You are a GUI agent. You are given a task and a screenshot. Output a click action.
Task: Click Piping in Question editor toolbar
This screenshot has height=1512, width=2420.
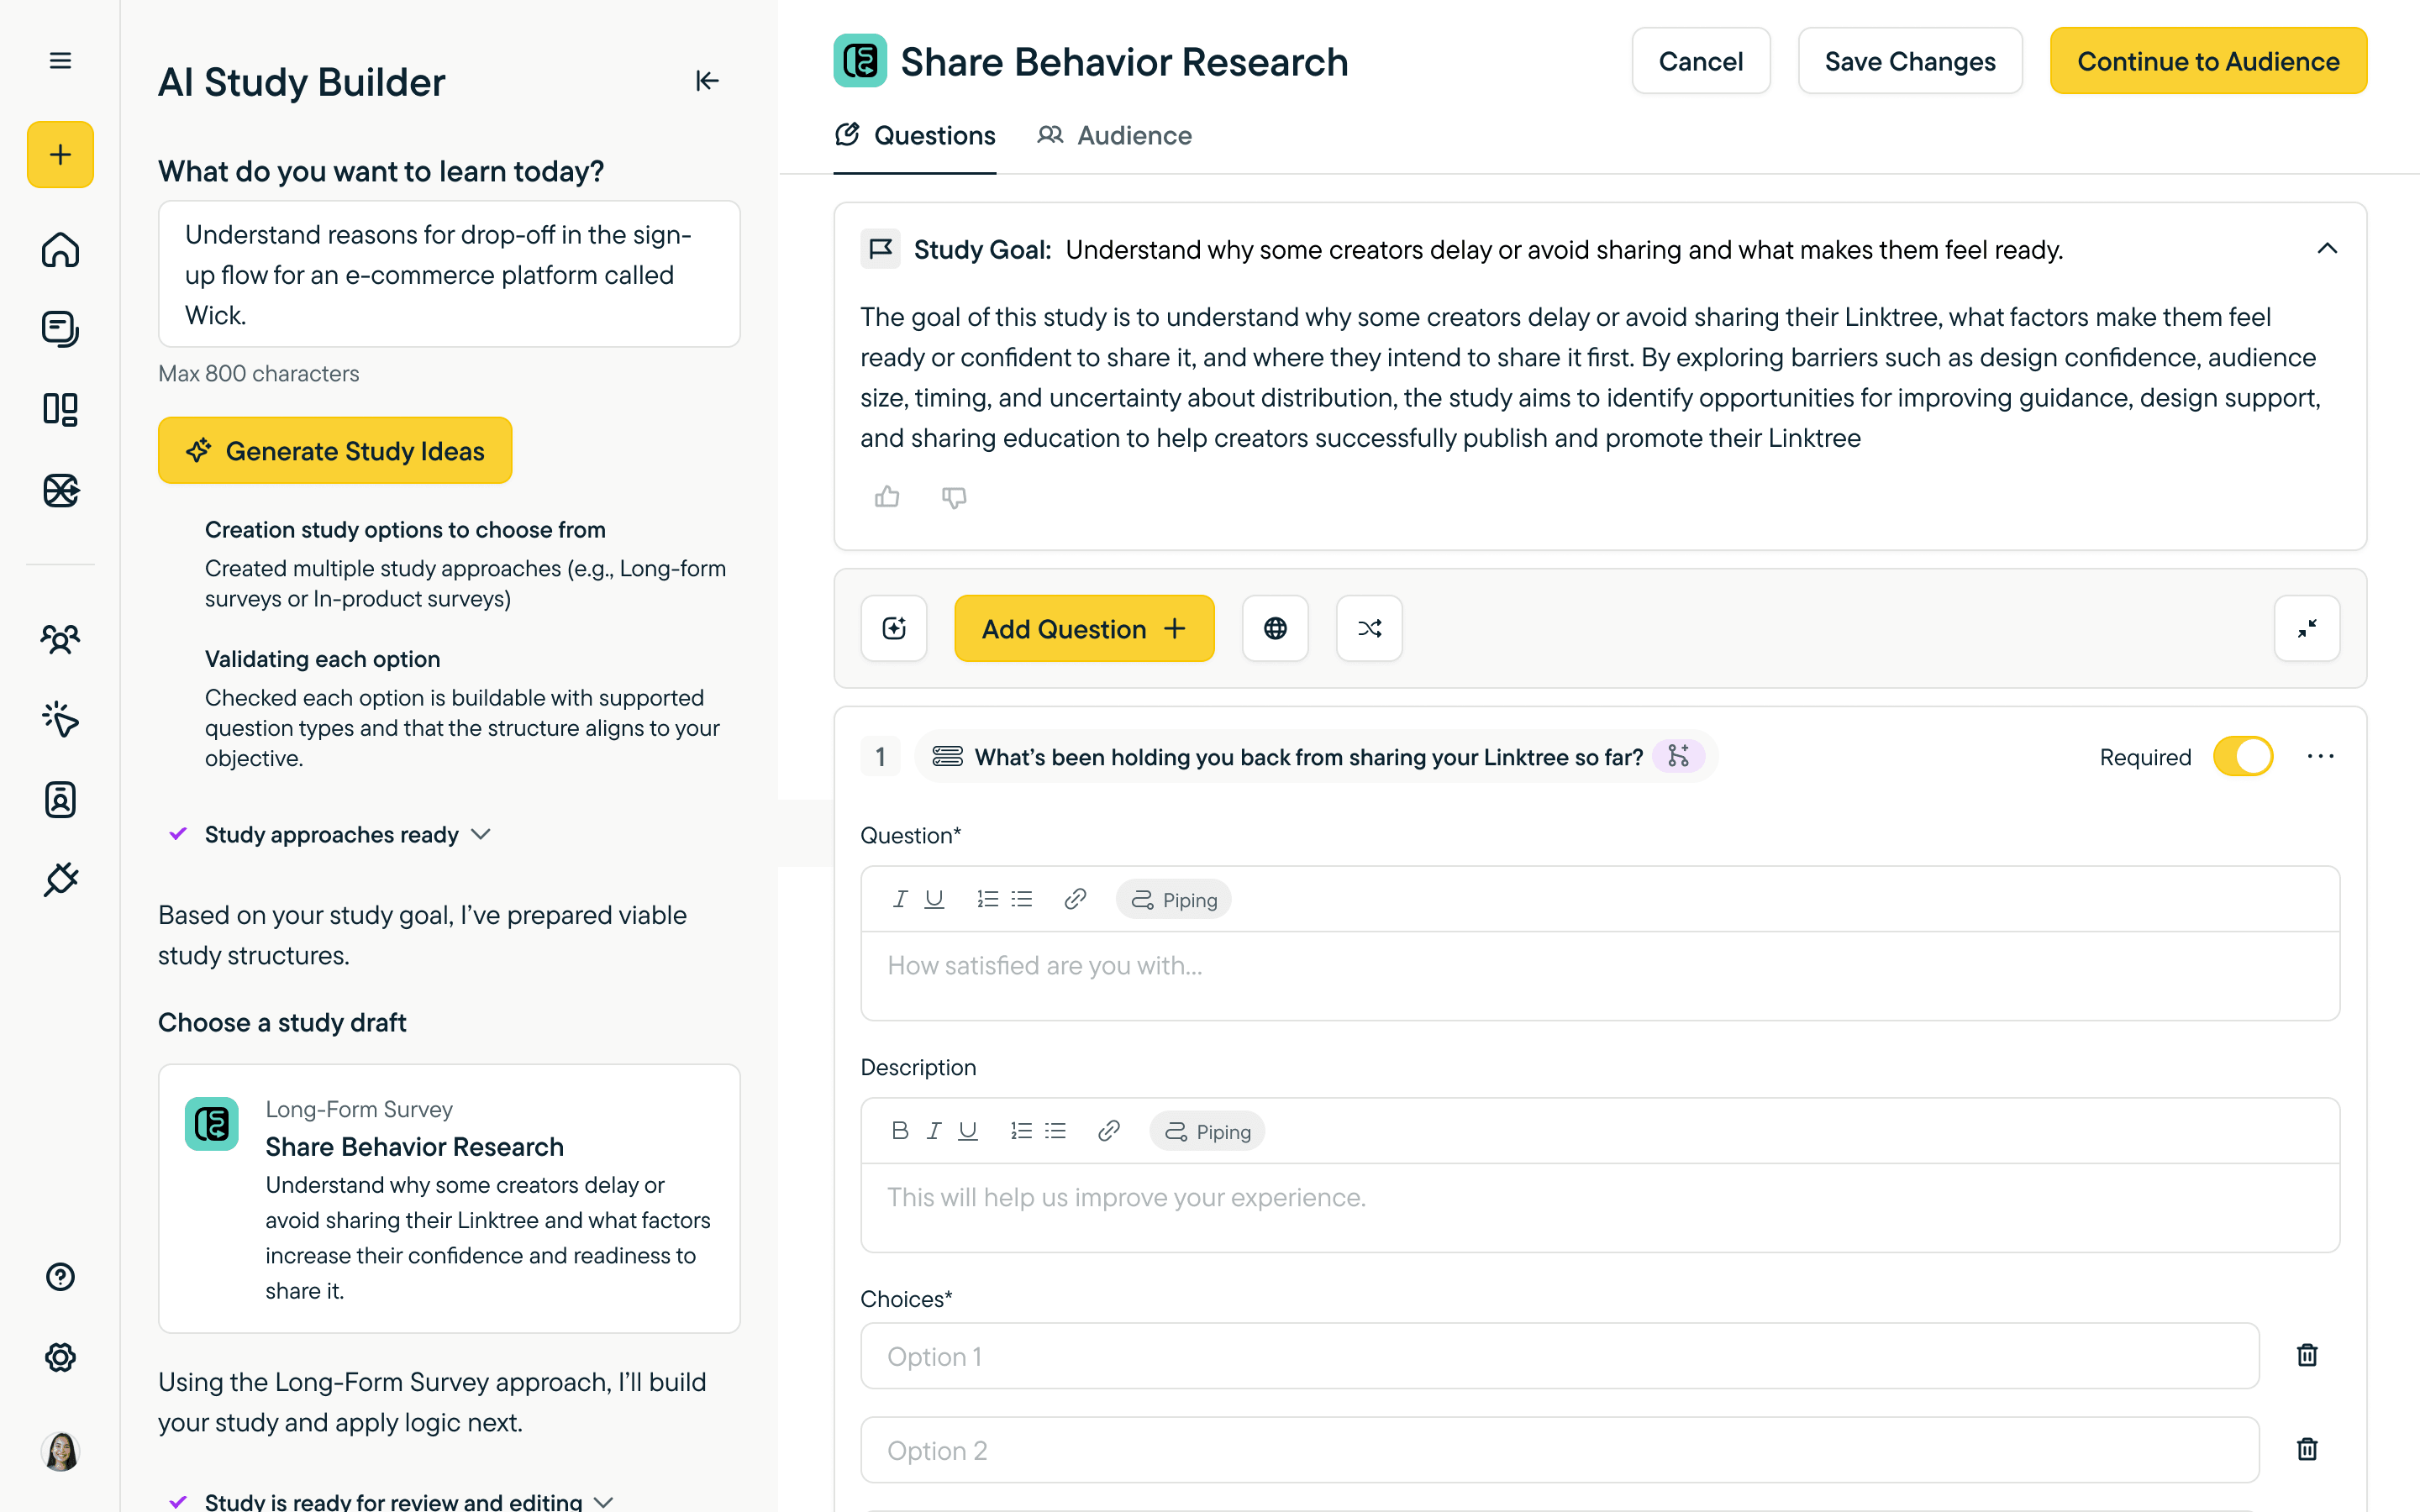point(1174,899)
